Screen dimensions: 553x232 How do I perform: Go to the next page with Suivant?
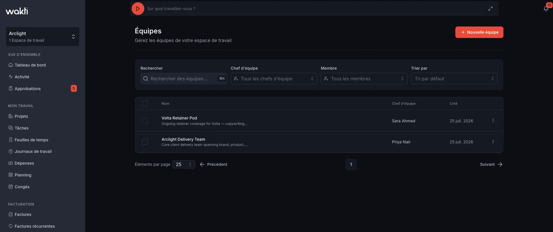pos(491,164)
